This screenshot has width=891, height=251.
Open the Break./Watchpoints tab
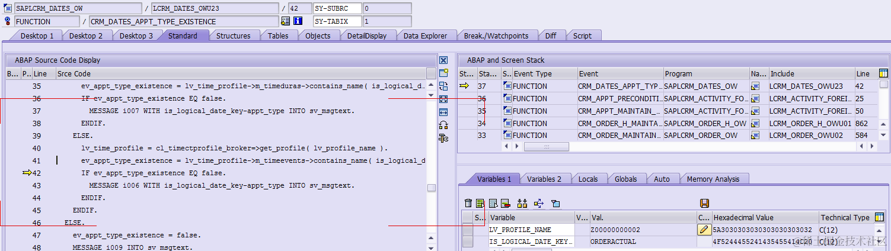(x=496, y=36)
